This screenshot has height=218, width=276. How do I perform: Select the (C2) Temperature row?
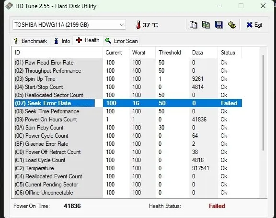pos(128,168)
